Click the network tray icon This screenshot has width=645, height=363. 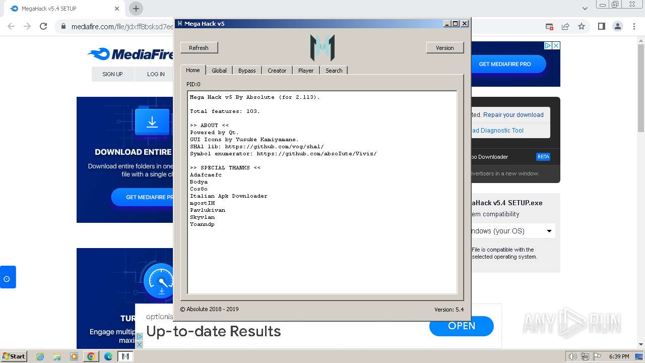click(585, 356)
